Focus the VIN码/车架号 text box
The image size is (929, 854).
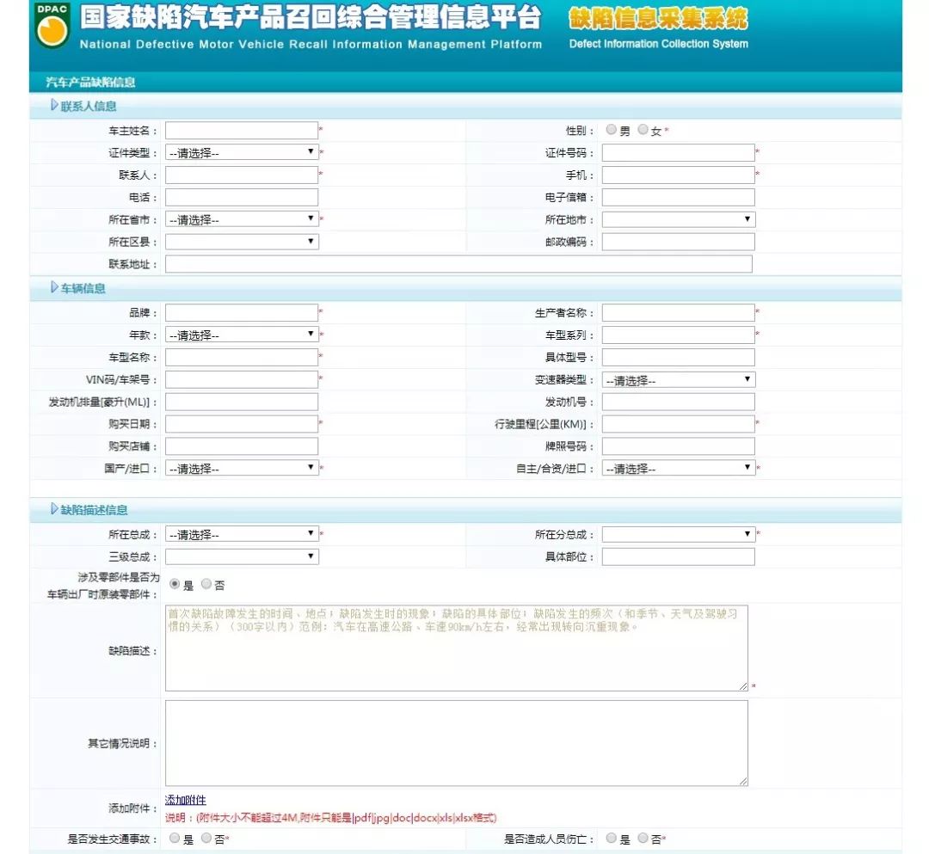pyautogui.click(x=242, y=379)
